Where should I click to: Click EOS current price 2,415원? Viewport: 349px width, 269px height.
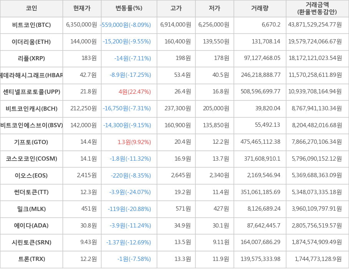87,175
